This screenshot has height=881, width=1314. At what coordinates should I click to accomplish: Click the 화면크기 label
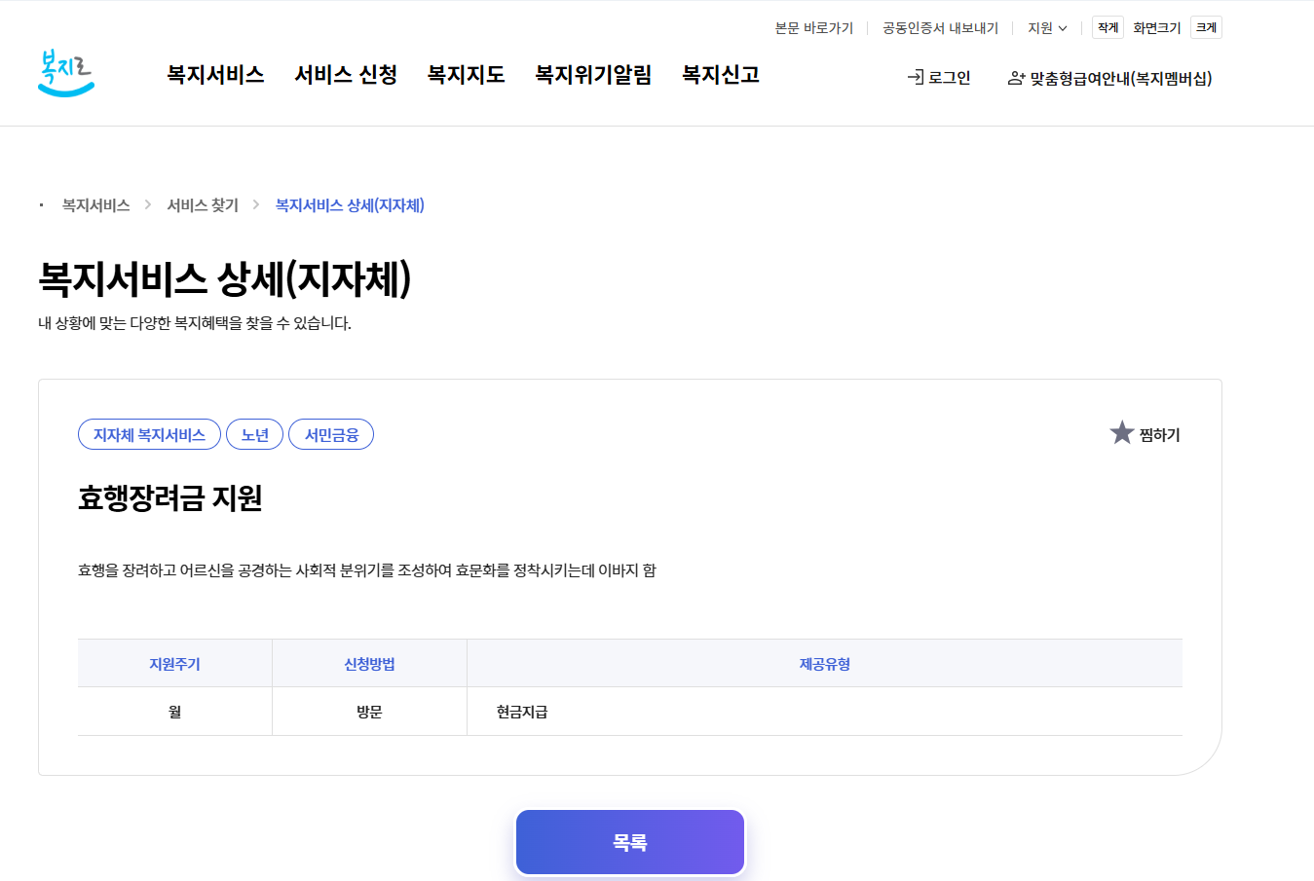tap(1157, 28)
